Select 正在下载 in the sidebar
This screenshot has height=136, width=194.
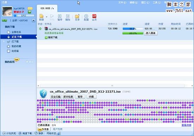(19, 37)
